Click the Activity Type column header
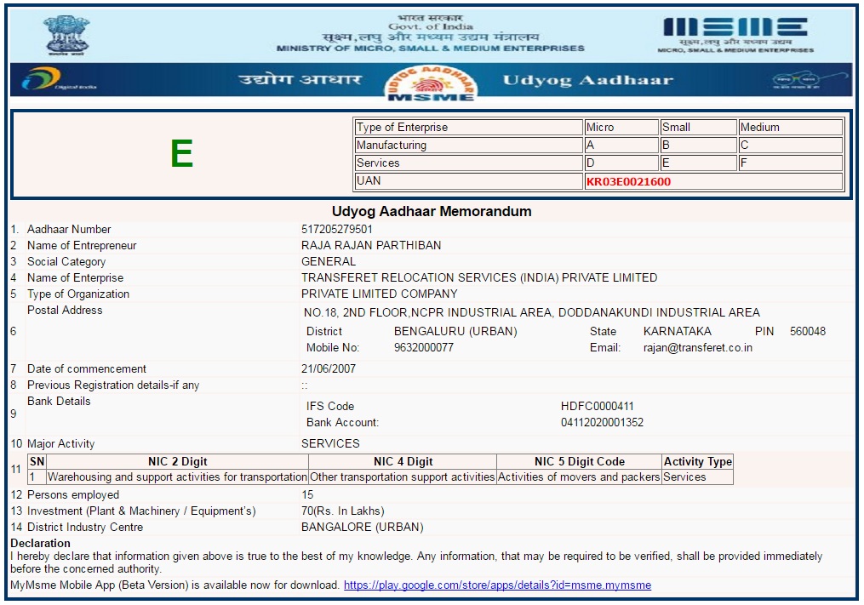The image size is (864, 605). pos(698,462)
